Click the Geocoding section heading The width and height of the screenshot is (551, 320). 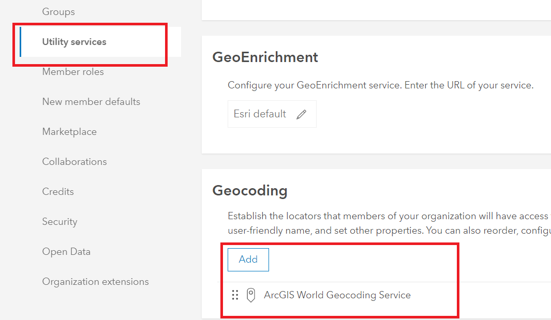click(250, 191)
